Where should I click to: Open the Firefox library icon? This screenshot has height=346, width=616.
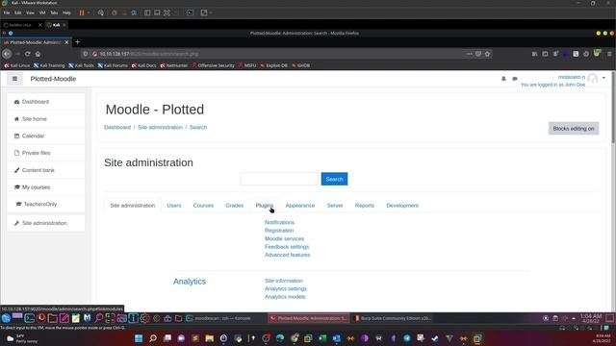click(535, 54)
